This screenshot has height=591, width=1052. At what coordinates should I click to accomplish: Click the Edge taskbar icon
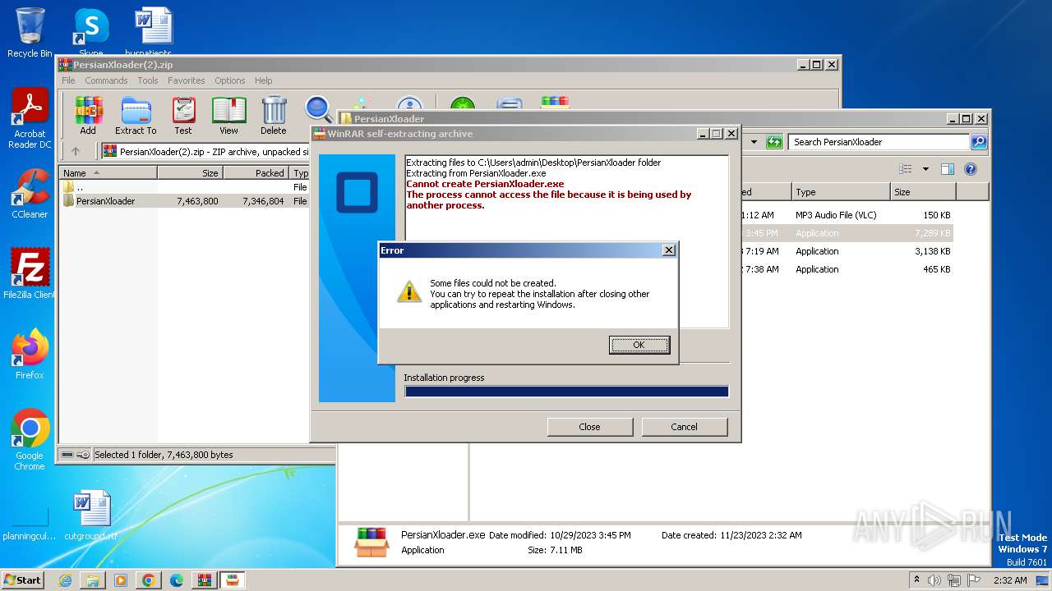pos(177,580)
